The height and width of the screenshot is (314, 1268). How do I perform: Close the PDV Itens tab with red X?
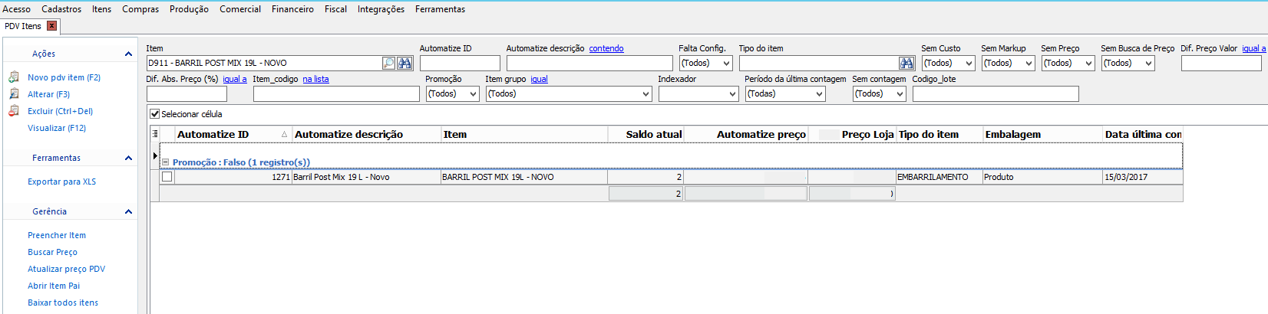coord(52,26)
